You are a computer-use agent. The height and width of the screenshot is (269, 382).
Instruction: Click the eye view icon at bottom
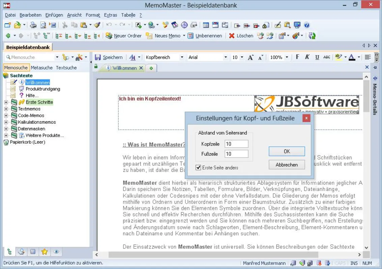pyautogui.click(x=56, y=252)
